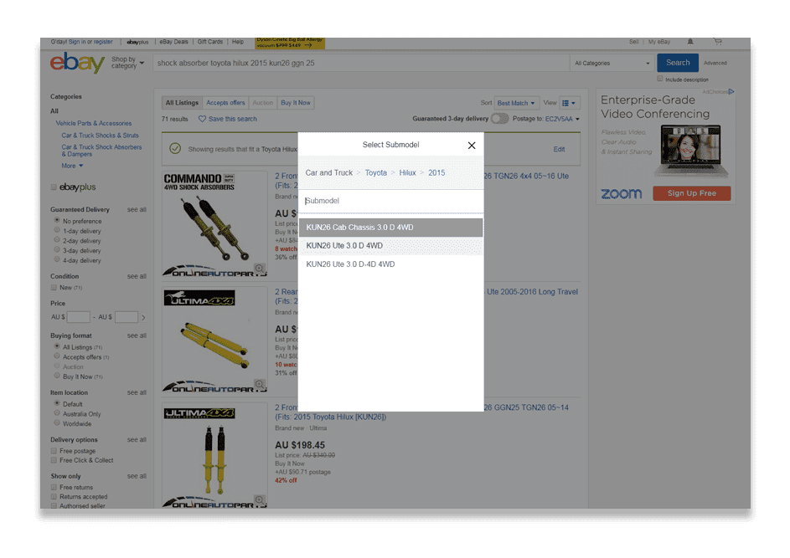Click Edit on the vehicle fitment bar

click(x=560, y=150)
